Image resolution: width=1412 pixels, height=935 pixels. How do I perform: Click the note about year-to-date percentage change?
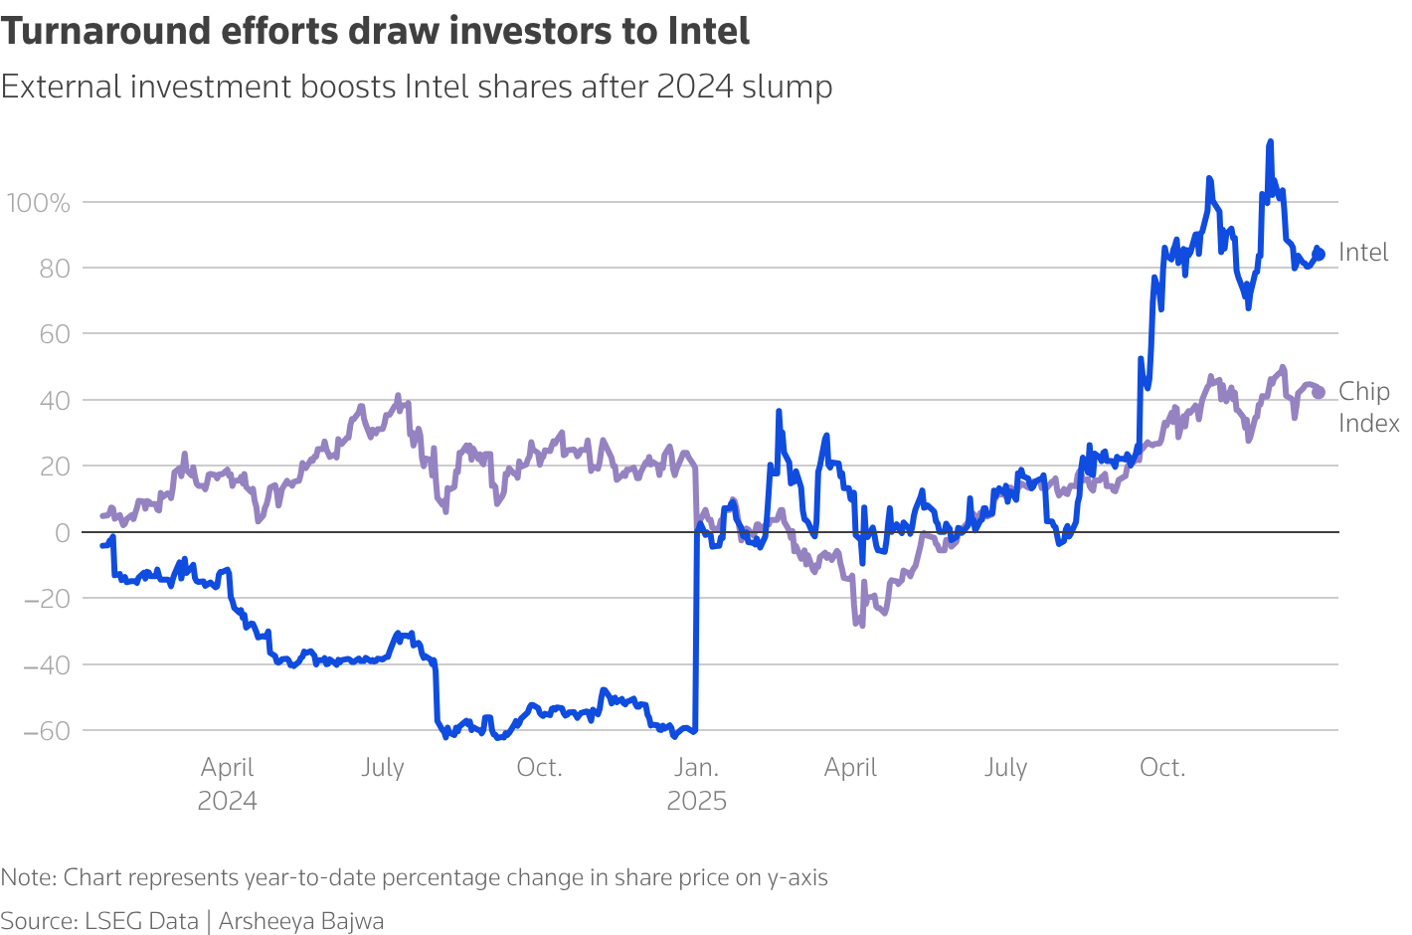click(414, 877)
